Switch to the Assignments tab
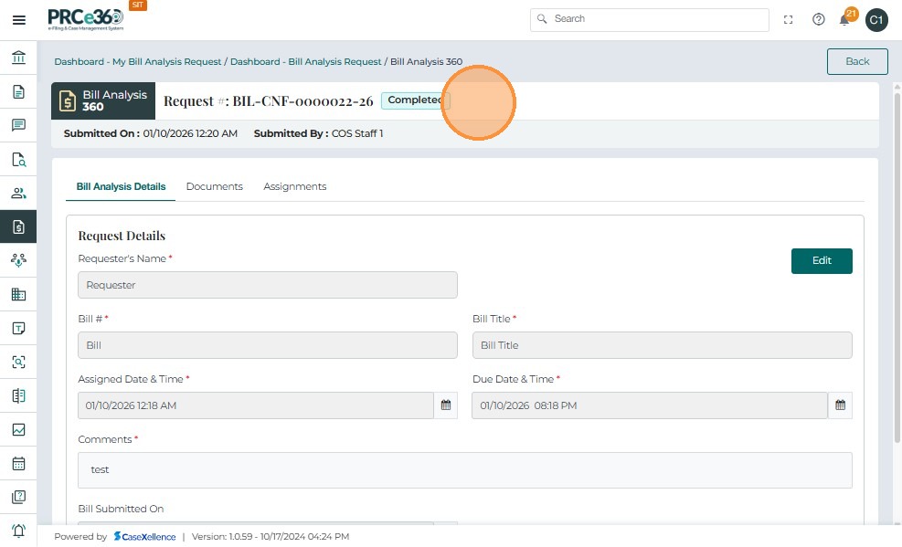This screenshot has height=547, width=902. click(294, 186)
